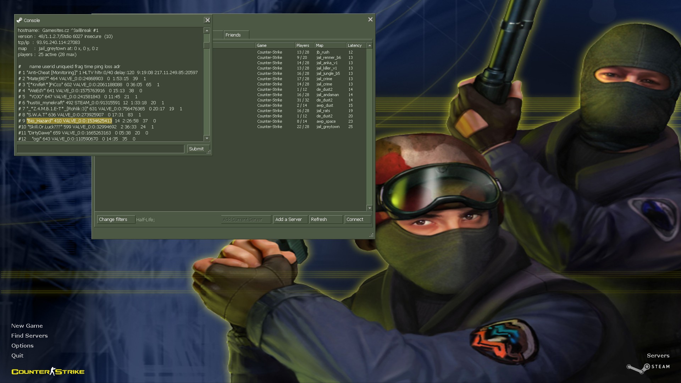The width and height of the screenshot is (681, 383).
Task: Click the Refresh button
Action: (x=326, y=220)
